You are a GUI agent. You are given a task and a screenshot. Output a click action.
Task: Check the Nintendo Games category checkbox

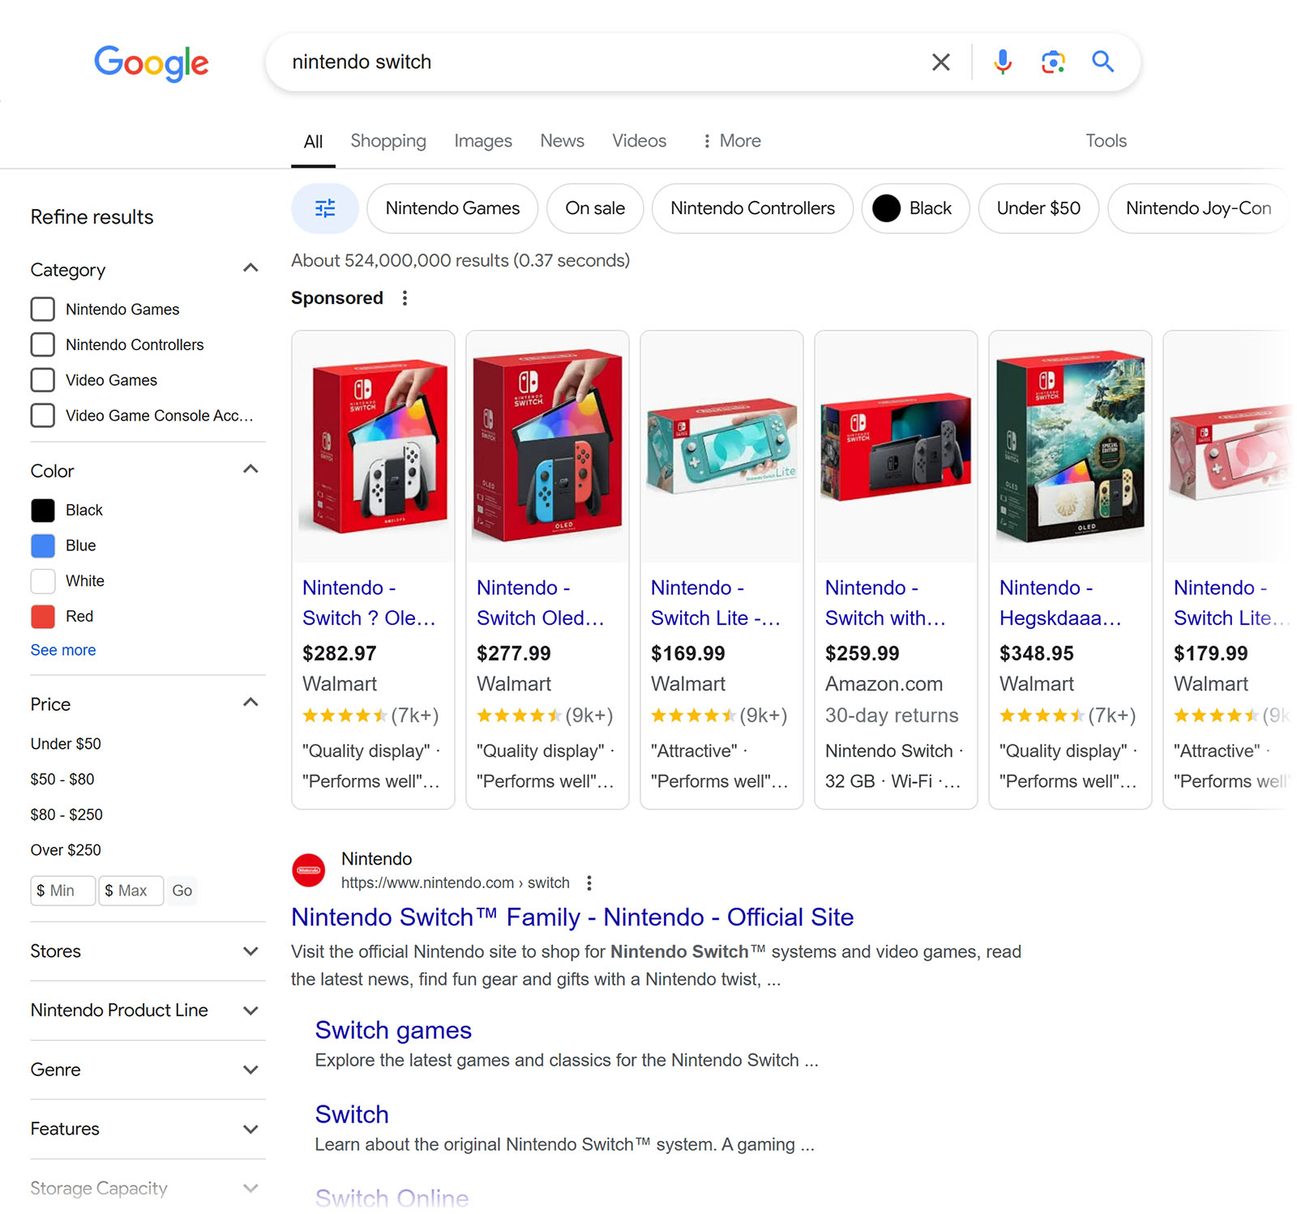[43, 309]
